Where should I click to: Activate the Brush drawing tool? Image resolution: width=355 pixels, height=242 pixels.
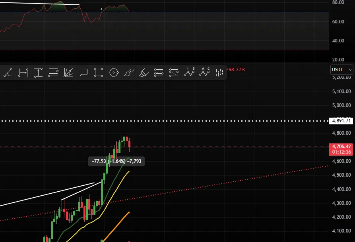pos(129,72)
